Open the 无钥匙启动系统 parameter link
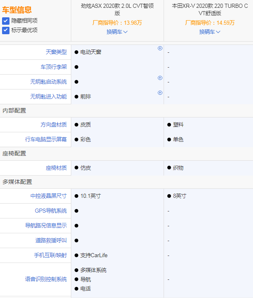 [48, 82]
